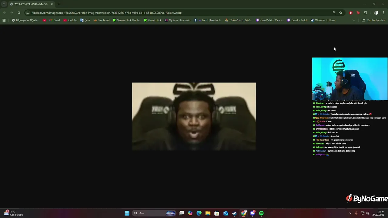Open Stream - Kick Dashb... bookmark
388x218 pixels.
click(127, 20)
